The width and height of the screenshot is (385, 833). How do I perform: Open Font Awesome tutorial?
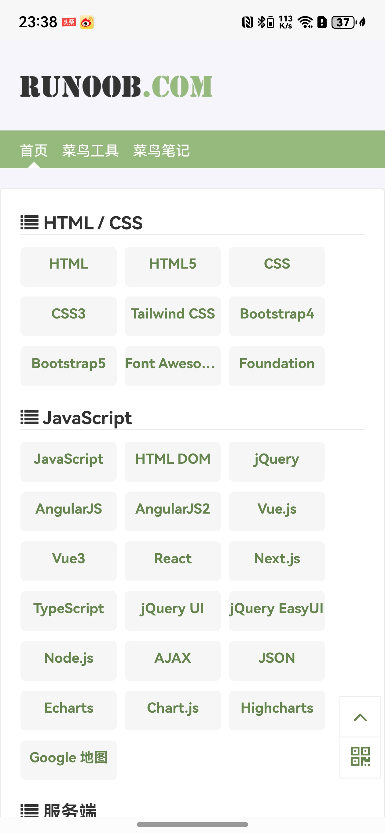click(x=173, y=366)
